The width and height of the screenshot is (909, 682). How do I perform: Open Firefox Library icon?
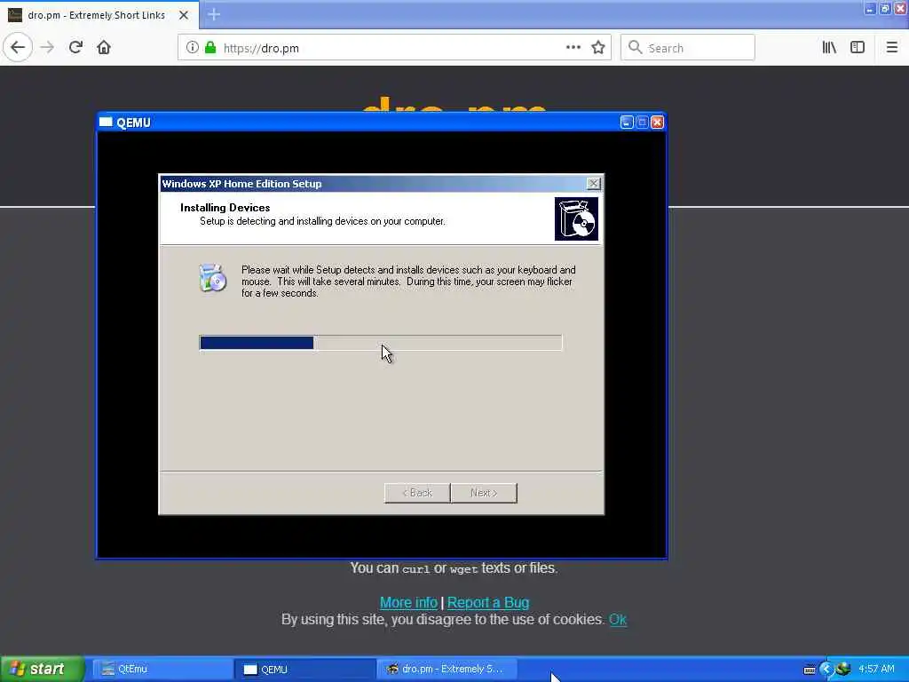[830, 48]
